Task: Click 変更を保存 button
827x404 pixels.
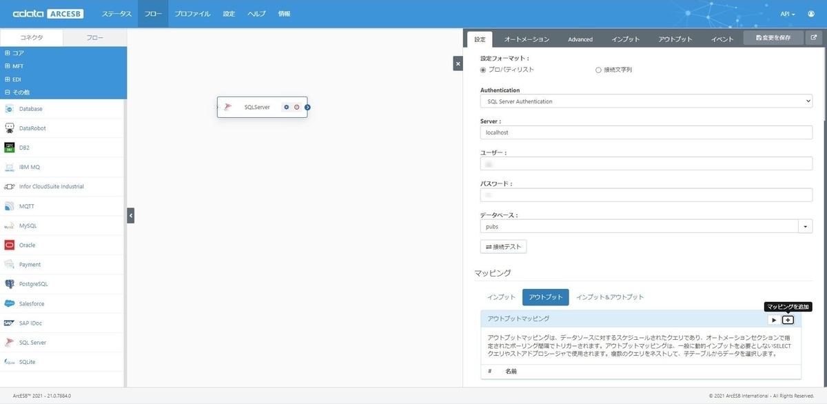Action: pos(773,38)
